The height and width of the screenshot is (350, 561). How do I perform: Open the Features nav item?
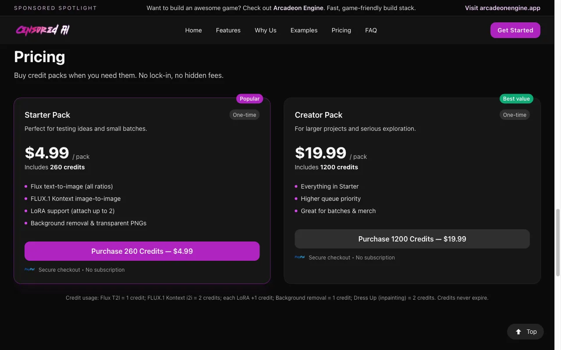point(228,30)
